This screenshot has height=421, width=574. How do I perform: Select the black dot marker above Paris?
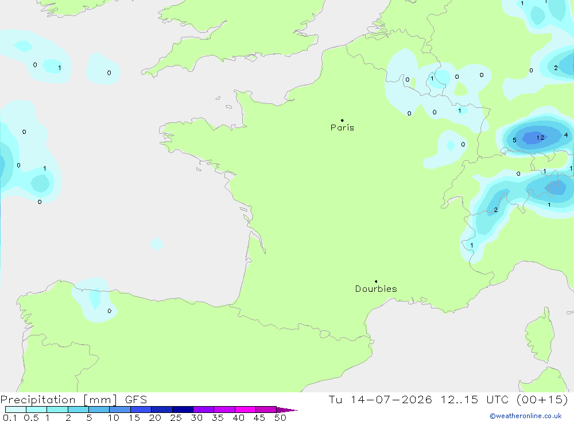tap(342, 120)
